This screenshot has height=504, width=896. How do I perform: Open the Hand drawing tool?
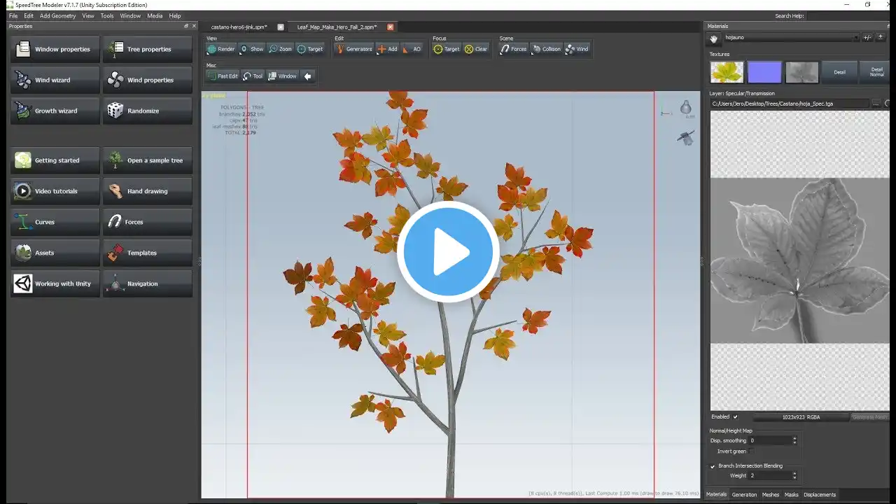148,191
